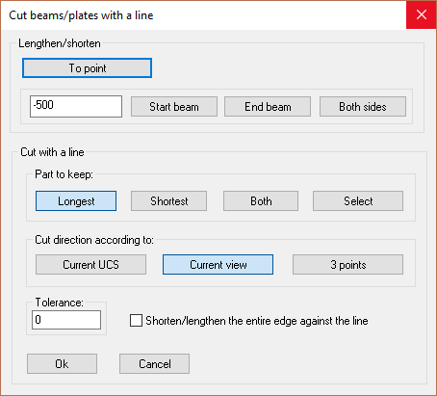Click the Part to keep group label
This screenshot has height=396, width=437.
(x=64, y=174)
